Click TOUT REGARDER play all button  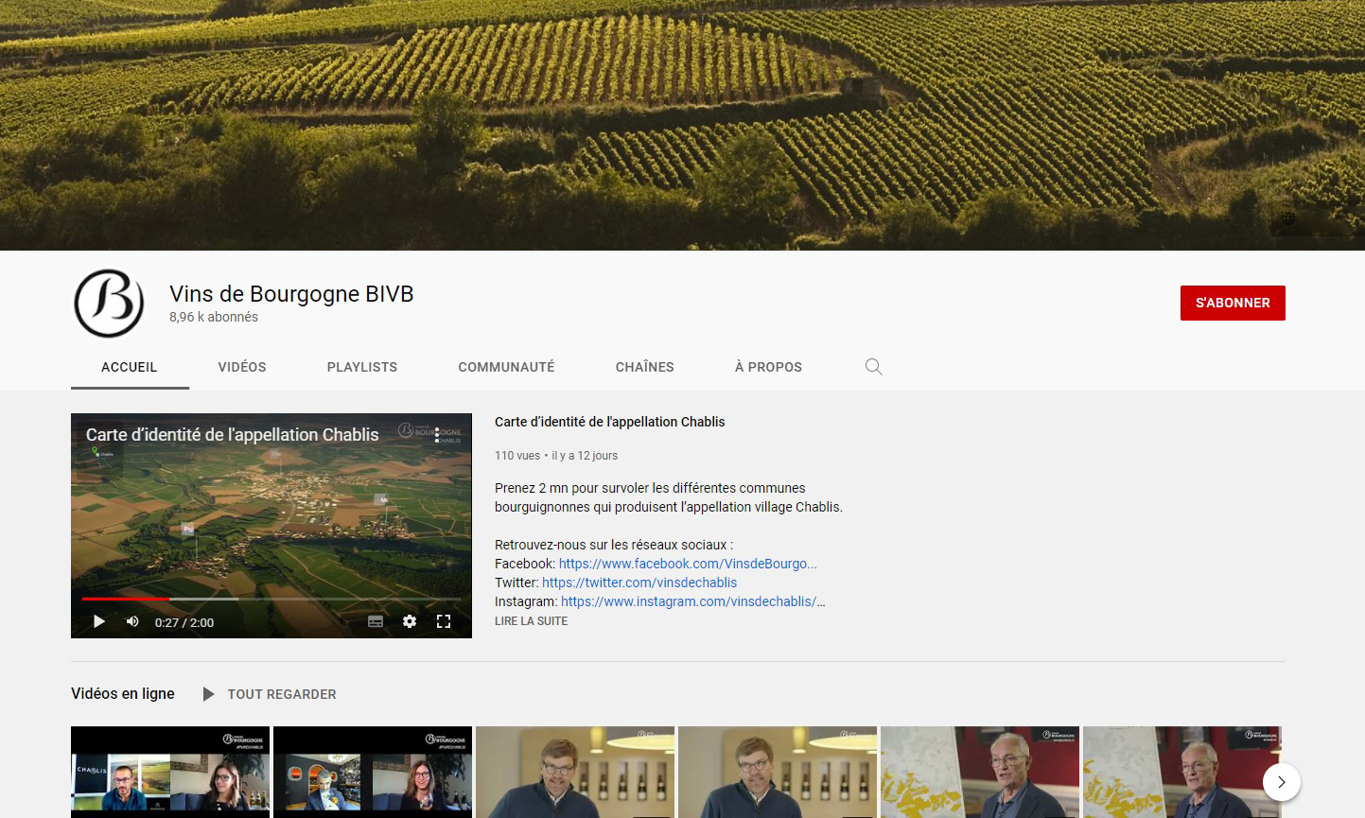[x=282, y=694]
